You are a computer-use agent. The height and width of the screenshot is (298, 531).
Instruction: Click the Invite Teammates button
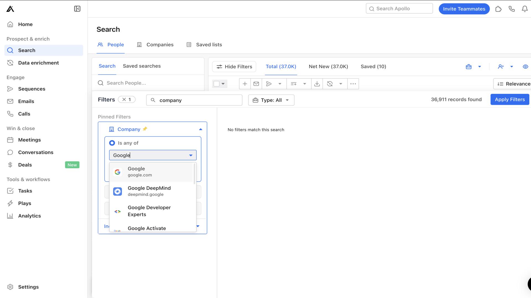[464, 9]
